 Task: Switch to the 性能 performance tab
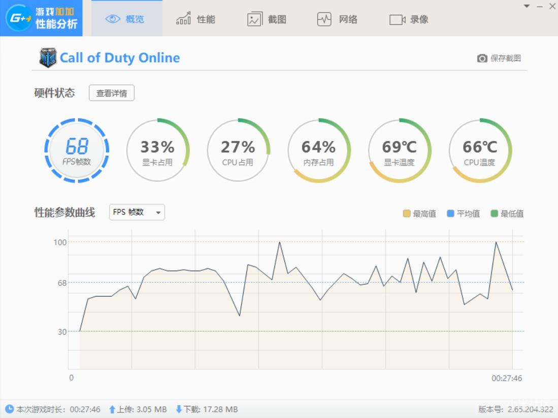(x=195, y=19)
